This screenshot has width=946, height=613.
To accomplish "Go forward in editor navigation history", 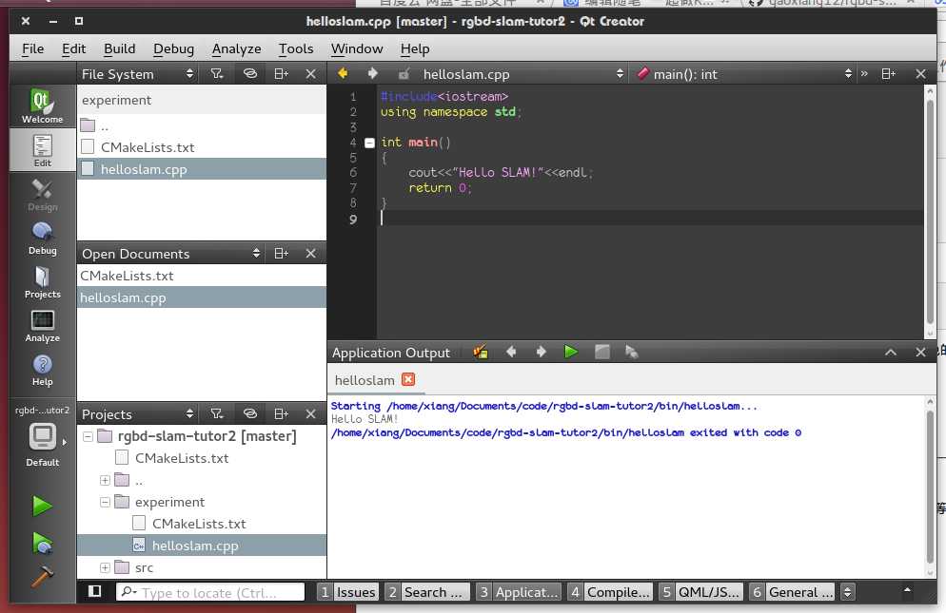I will (372, 73).
